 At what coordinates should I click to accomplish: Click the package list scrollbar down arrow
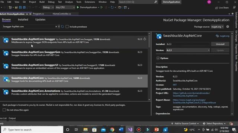pos(149,99)
